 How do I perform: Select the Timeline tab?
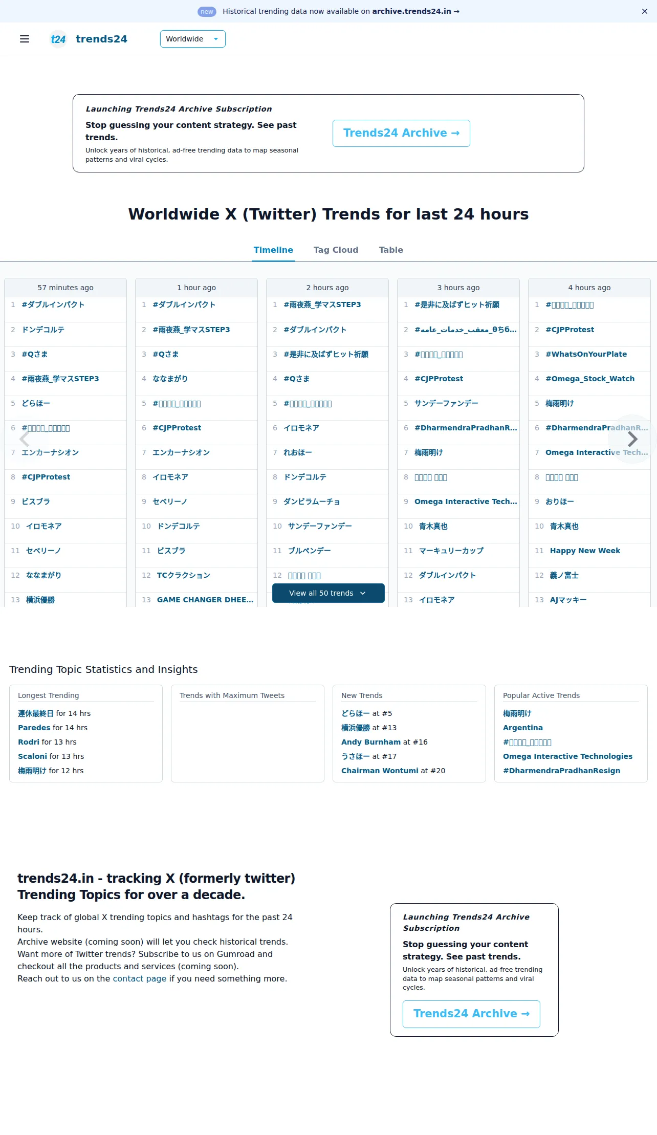pyautogui.click(x=273, y=250)
